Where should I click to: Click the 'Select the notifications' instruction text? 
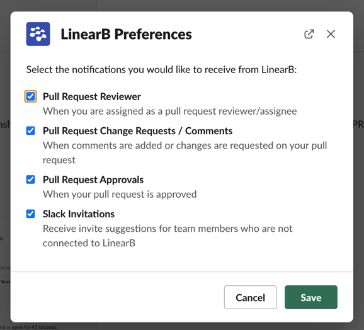(x=161, y=70)
